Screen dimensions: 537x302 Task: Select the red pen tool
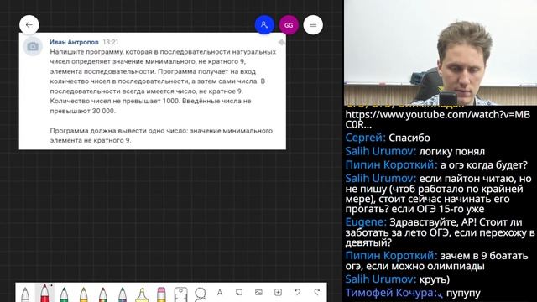[44, 294]
